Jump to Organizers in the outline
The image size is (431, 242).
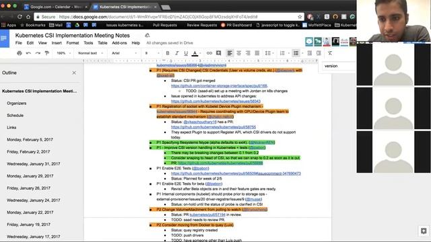tap(16, 103)
